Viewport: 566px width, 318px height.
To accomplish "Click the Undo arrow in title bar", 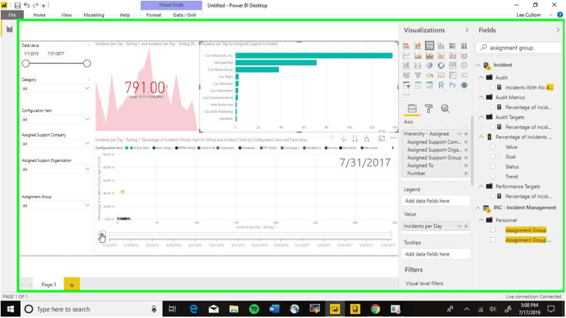I will (26, 6).
